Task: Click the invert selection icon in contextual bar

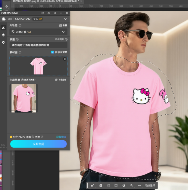Action: pos(100,185)
